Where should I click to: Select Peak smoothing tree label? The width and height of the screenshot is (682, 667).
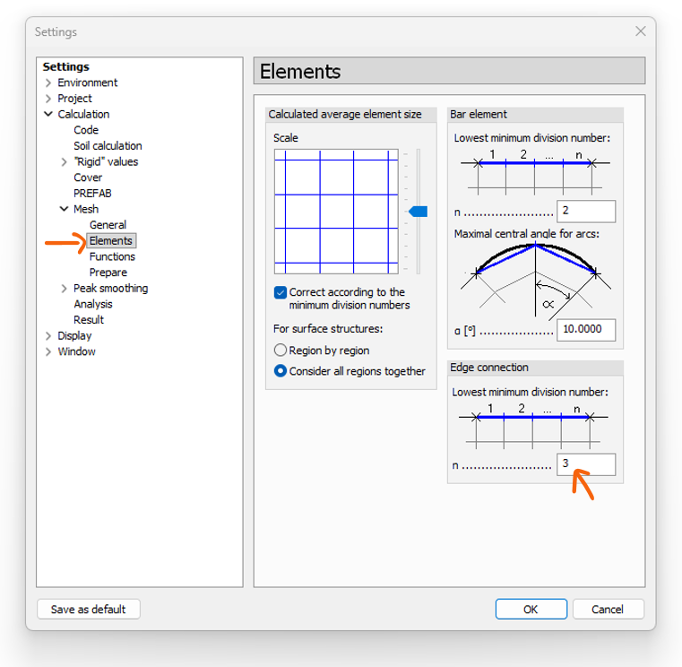pos(111,289)
